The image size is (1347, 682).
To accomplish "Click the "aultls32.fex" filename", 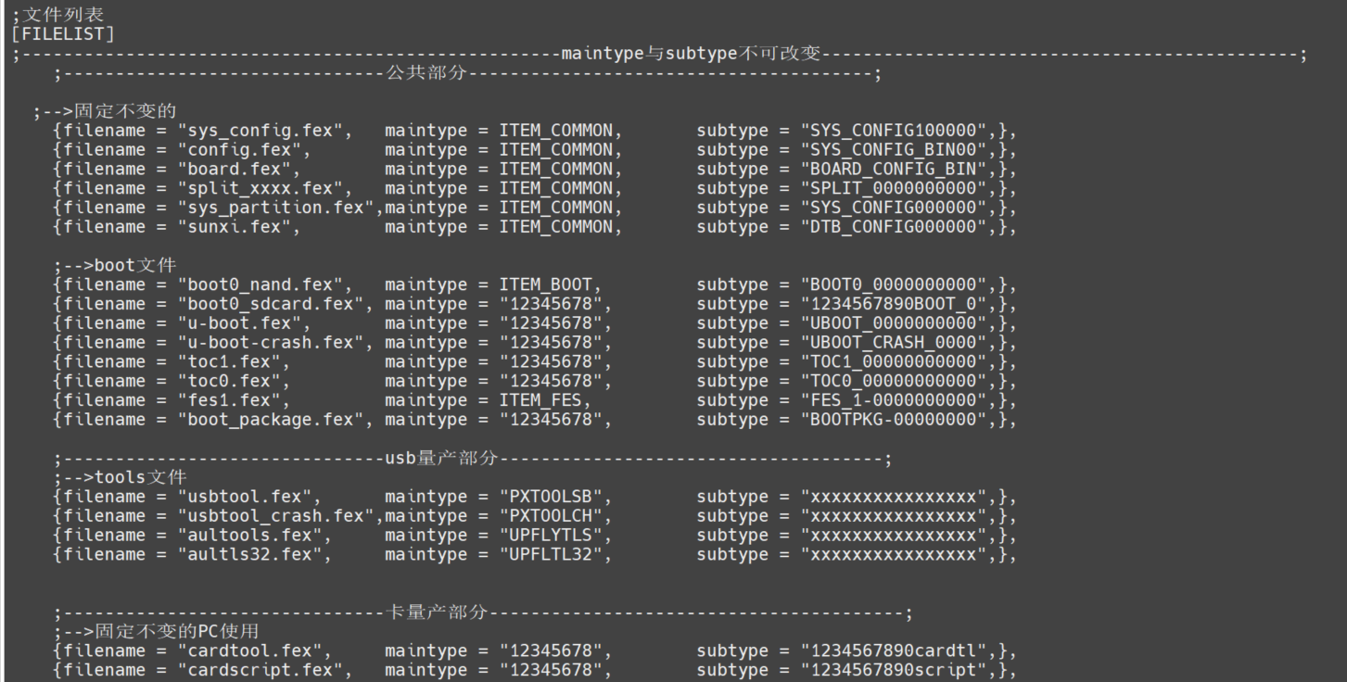I will 249,555.
